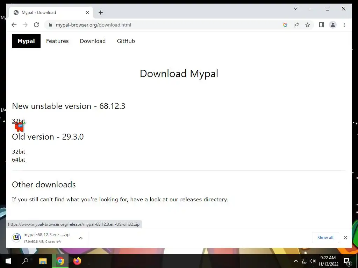Launch Firefox from the taskbar
Image resolution: width=358 pixels, height=268 pixels.
[77, 261]
